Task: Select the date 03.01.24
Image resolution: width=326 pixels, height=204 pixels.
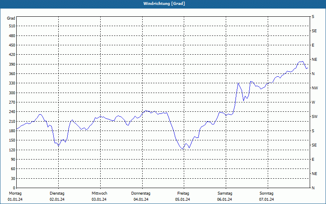Action: point(99,200)
